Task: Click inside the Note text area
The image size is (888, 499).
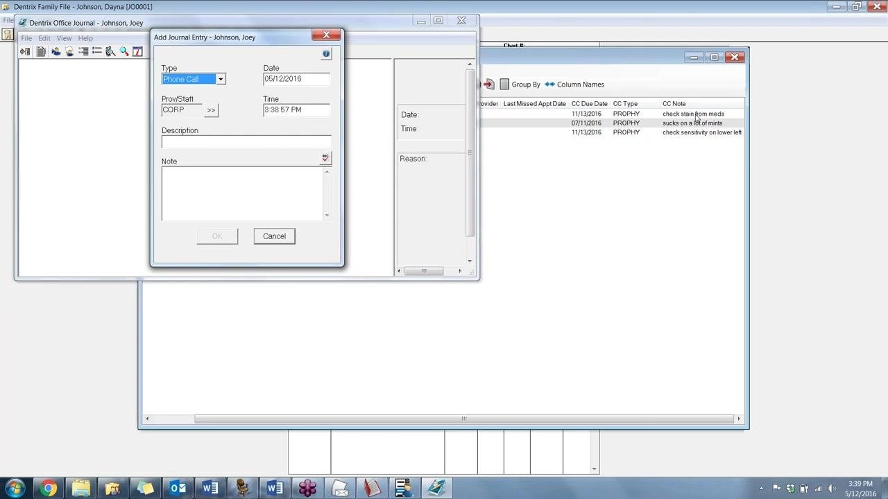Action: [x=243, y=193]
